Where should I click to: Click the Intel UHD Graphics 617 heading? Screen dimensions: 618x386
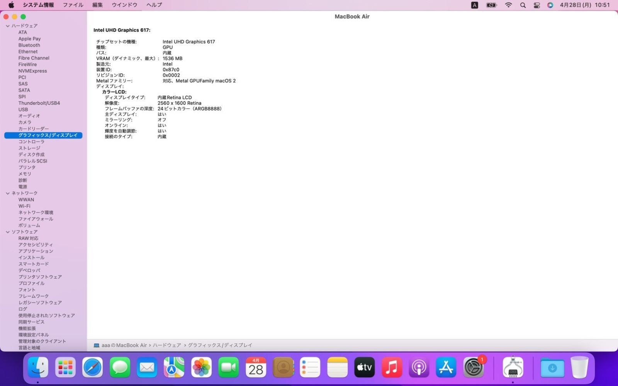[x=122, y=30]
